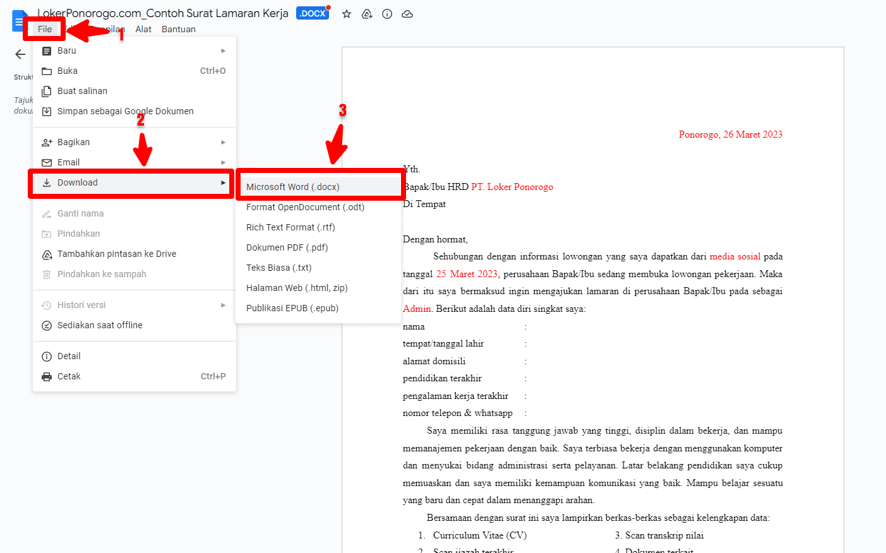Expand the Email submenu arrow
Screen dimensions: 886x553
click(x=223, y=162)
